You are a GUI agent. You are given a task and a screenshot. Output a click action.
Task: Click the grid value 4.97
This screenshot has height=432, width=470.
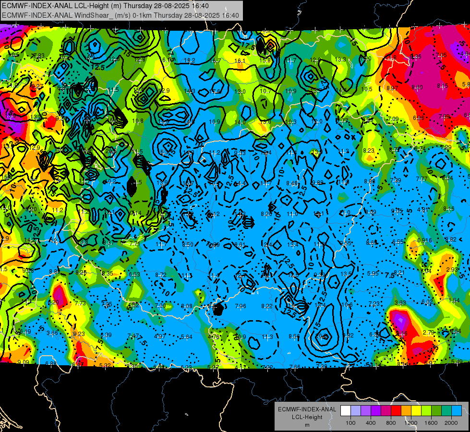(x=160, y=336)
